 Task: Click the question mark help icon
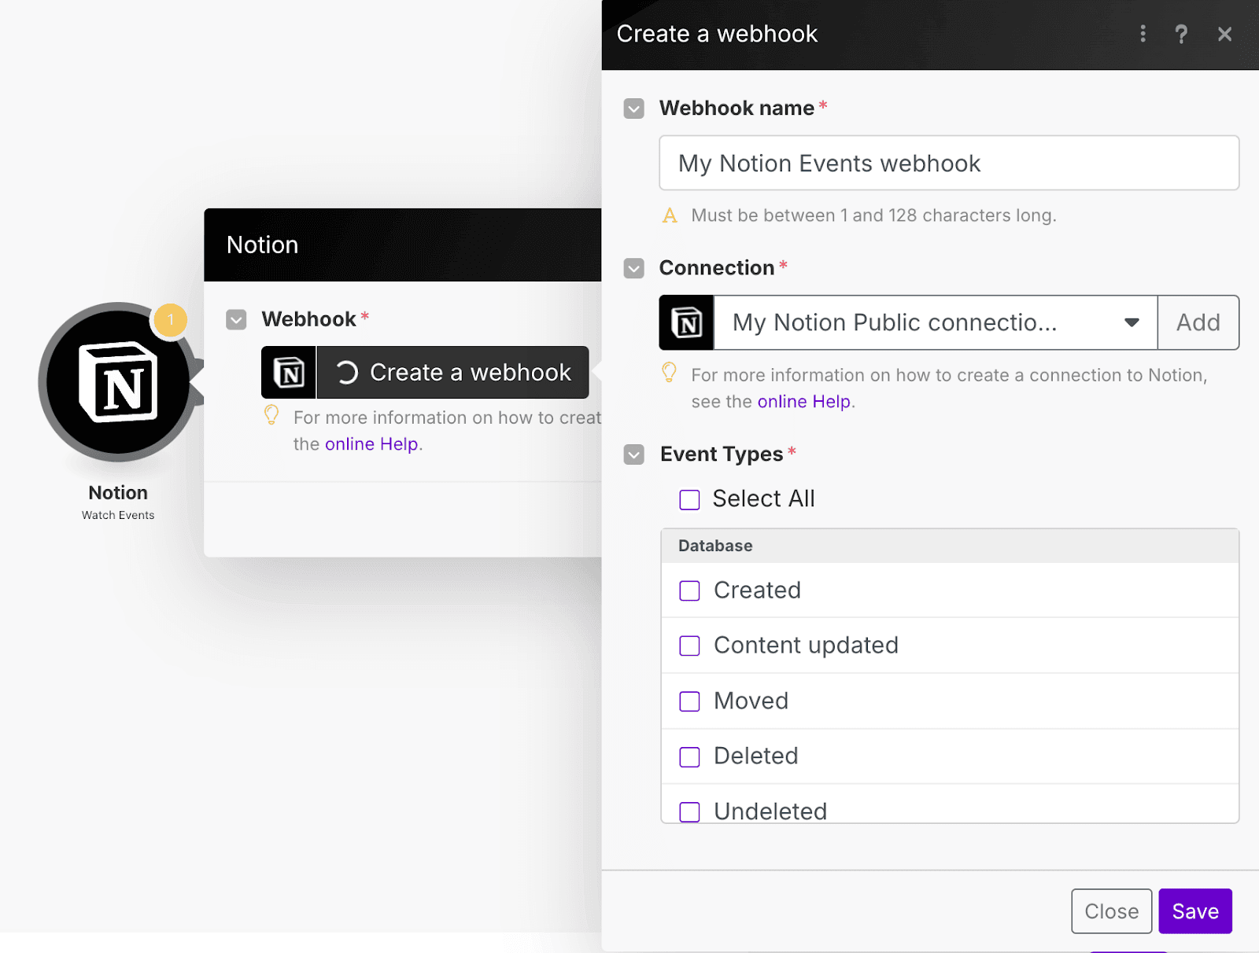pyautogui.click(x=1180, y=34)
